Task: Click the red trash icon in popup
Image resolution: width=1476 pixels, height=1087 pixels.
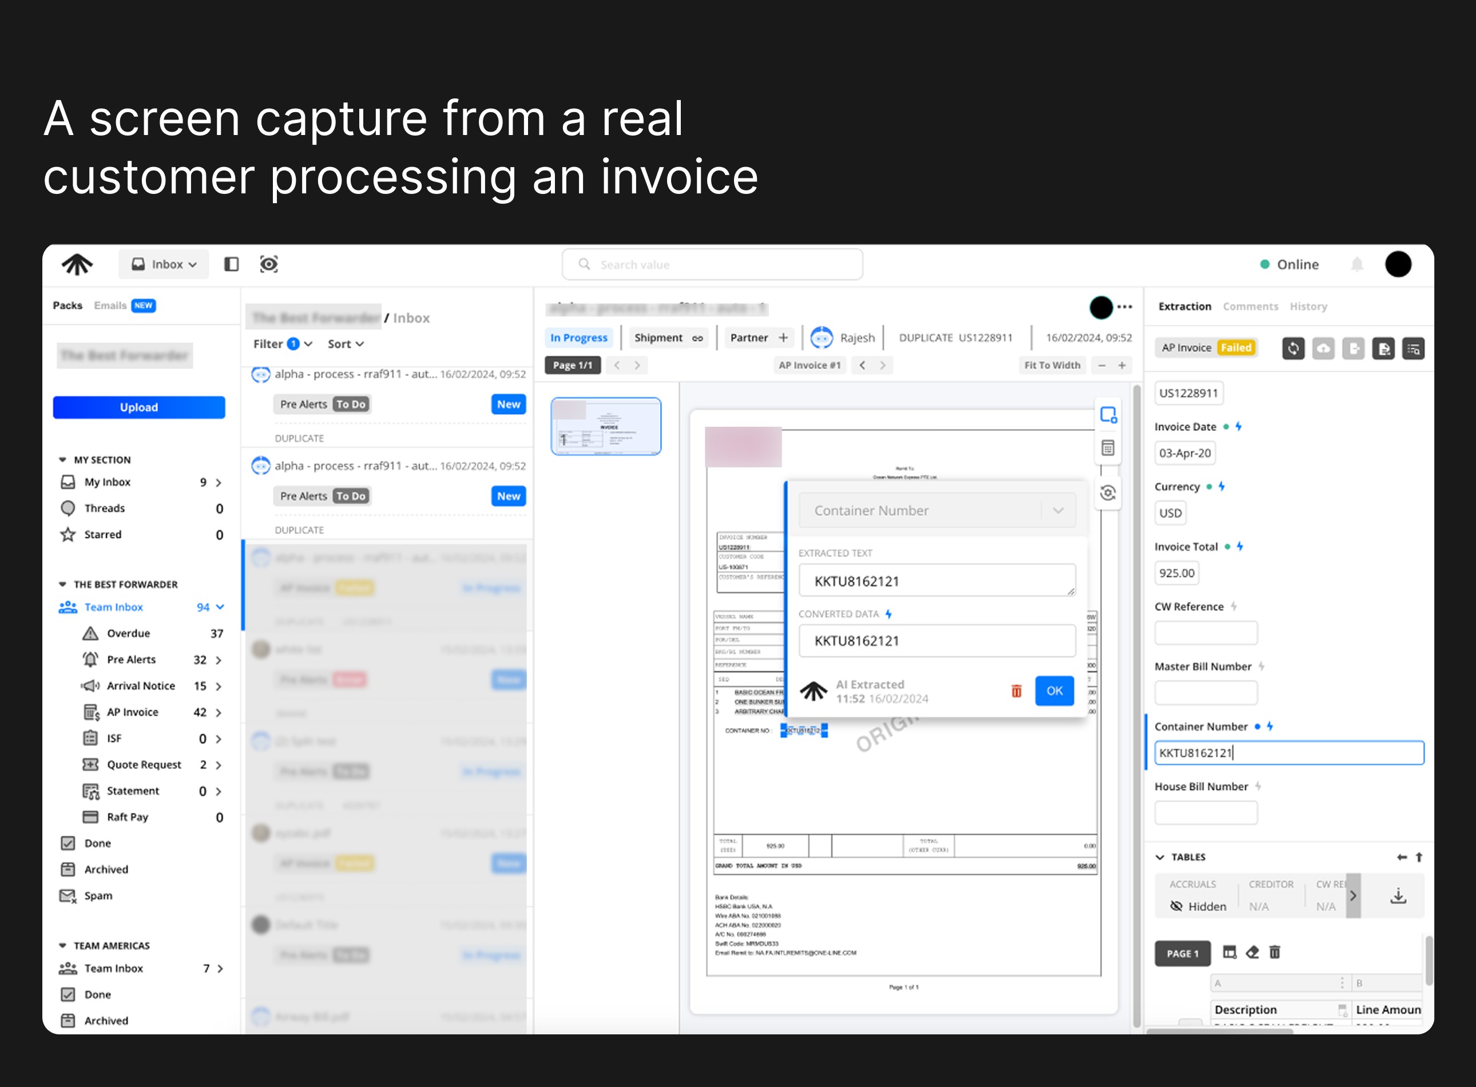Action: click(1016, 691)
